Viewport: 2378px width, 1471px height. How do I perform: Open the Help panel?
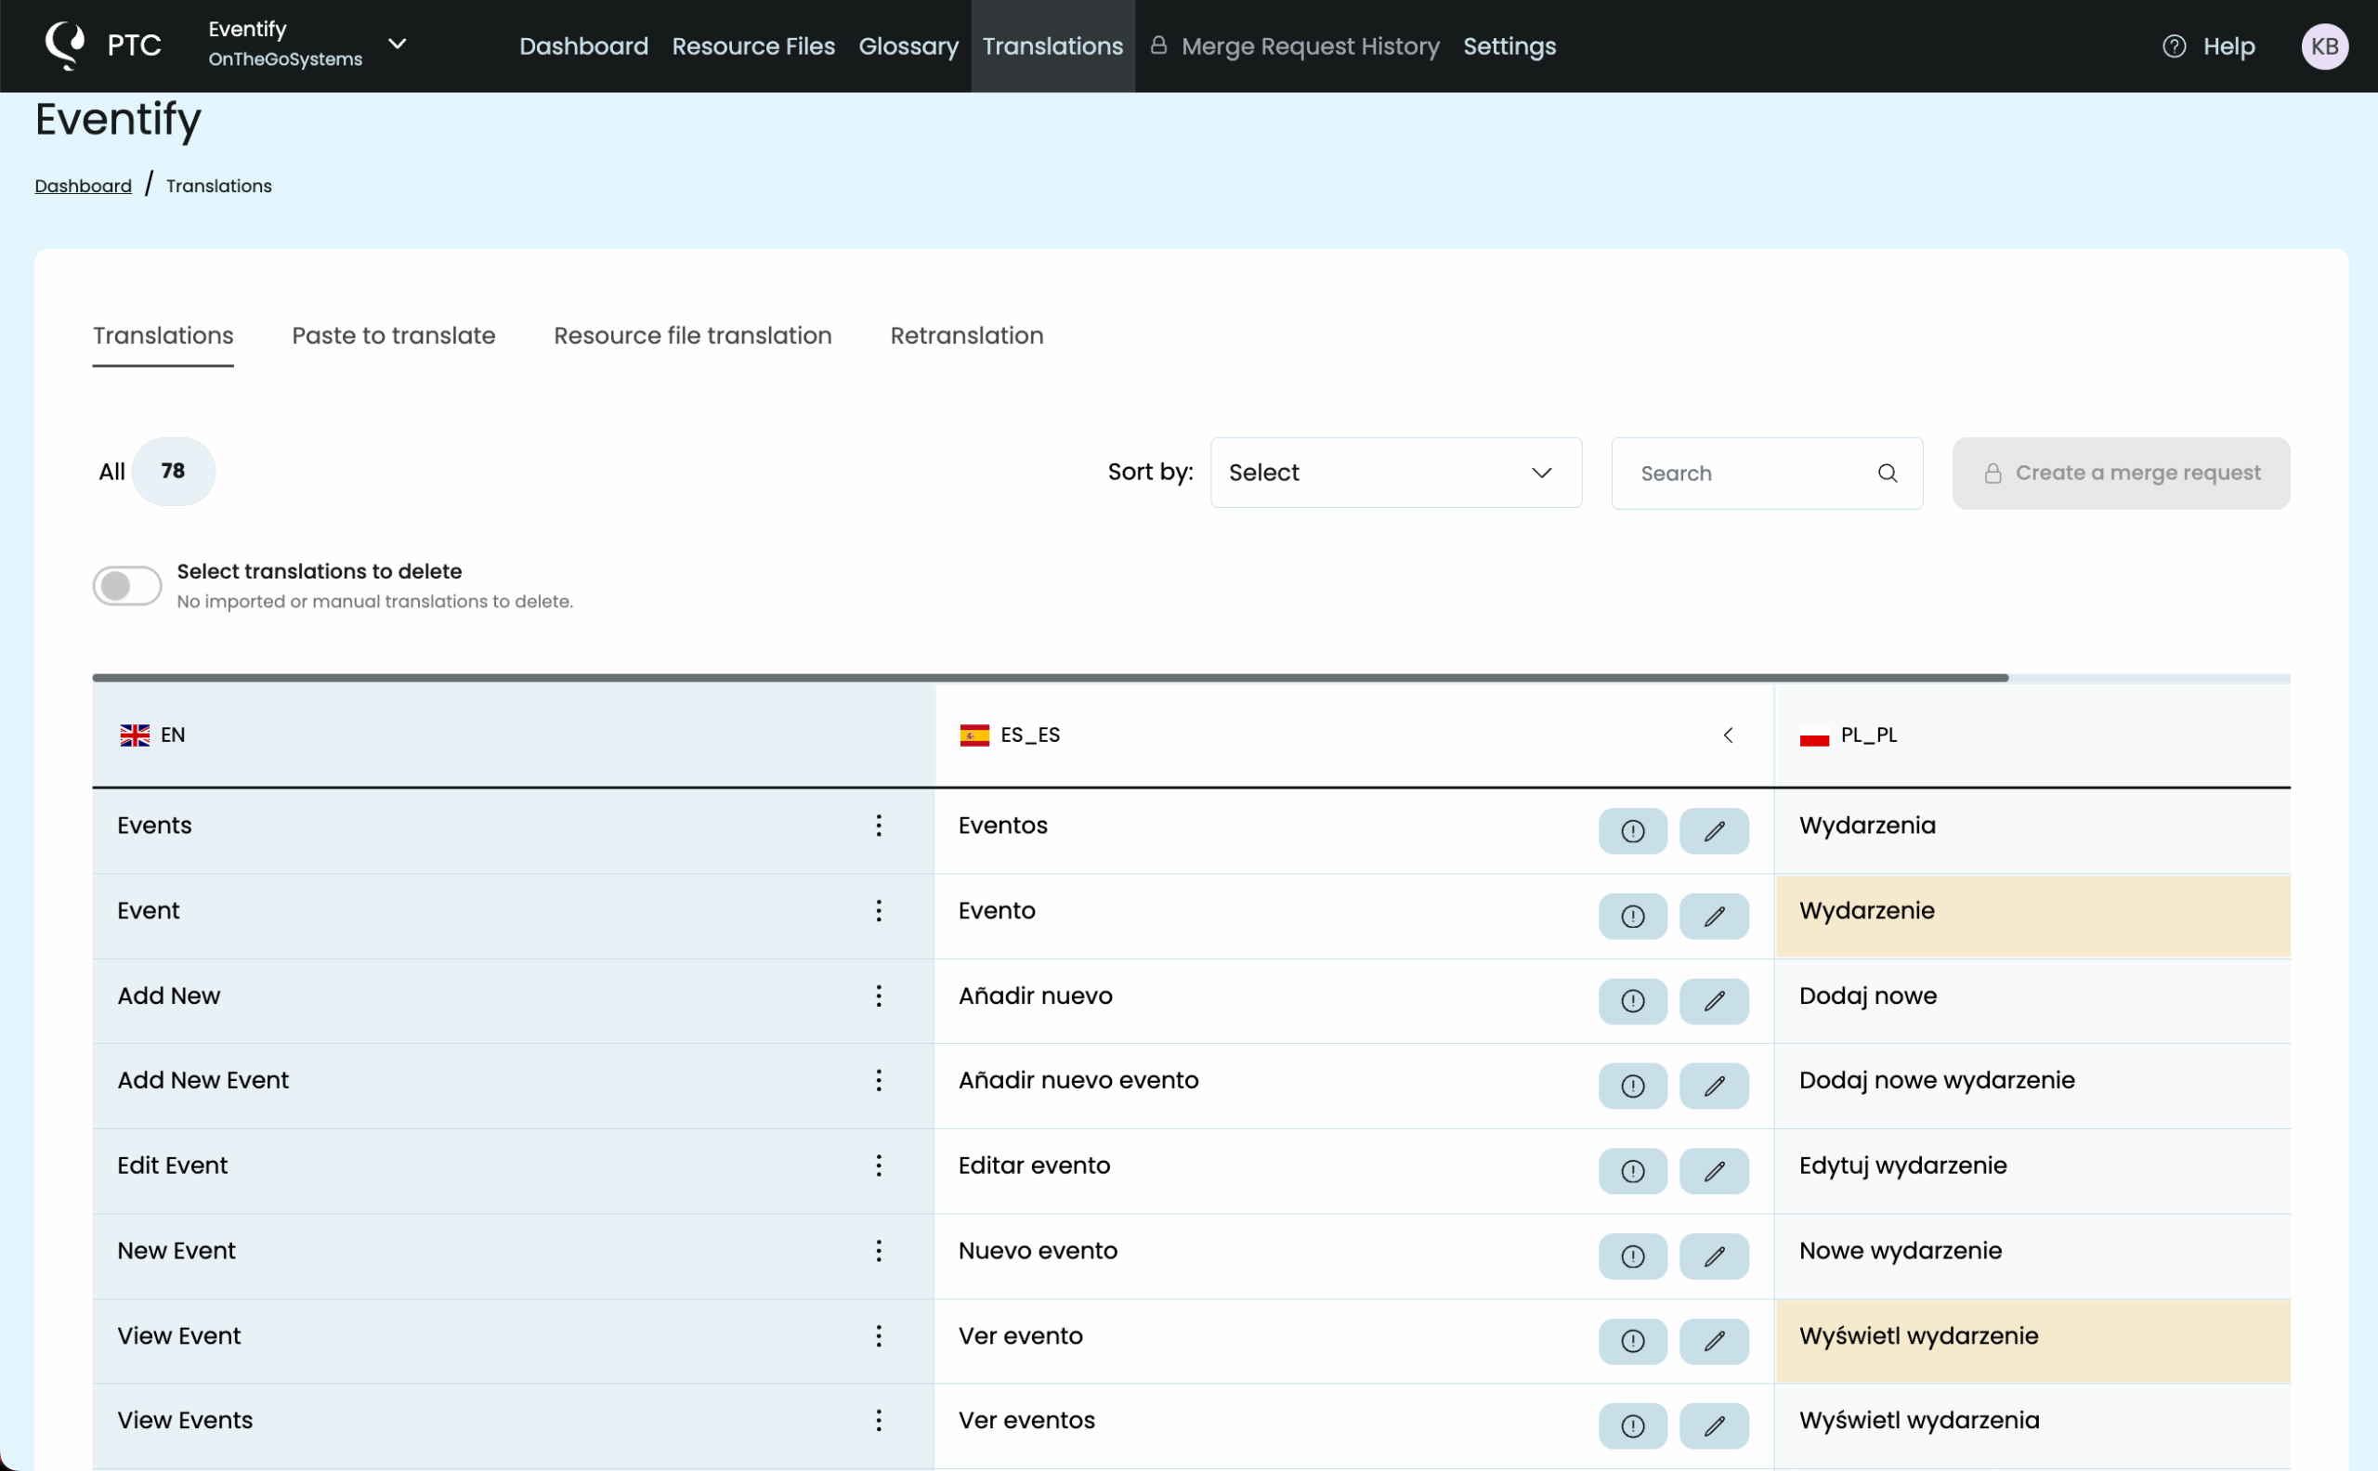(x=2211, y=46)
